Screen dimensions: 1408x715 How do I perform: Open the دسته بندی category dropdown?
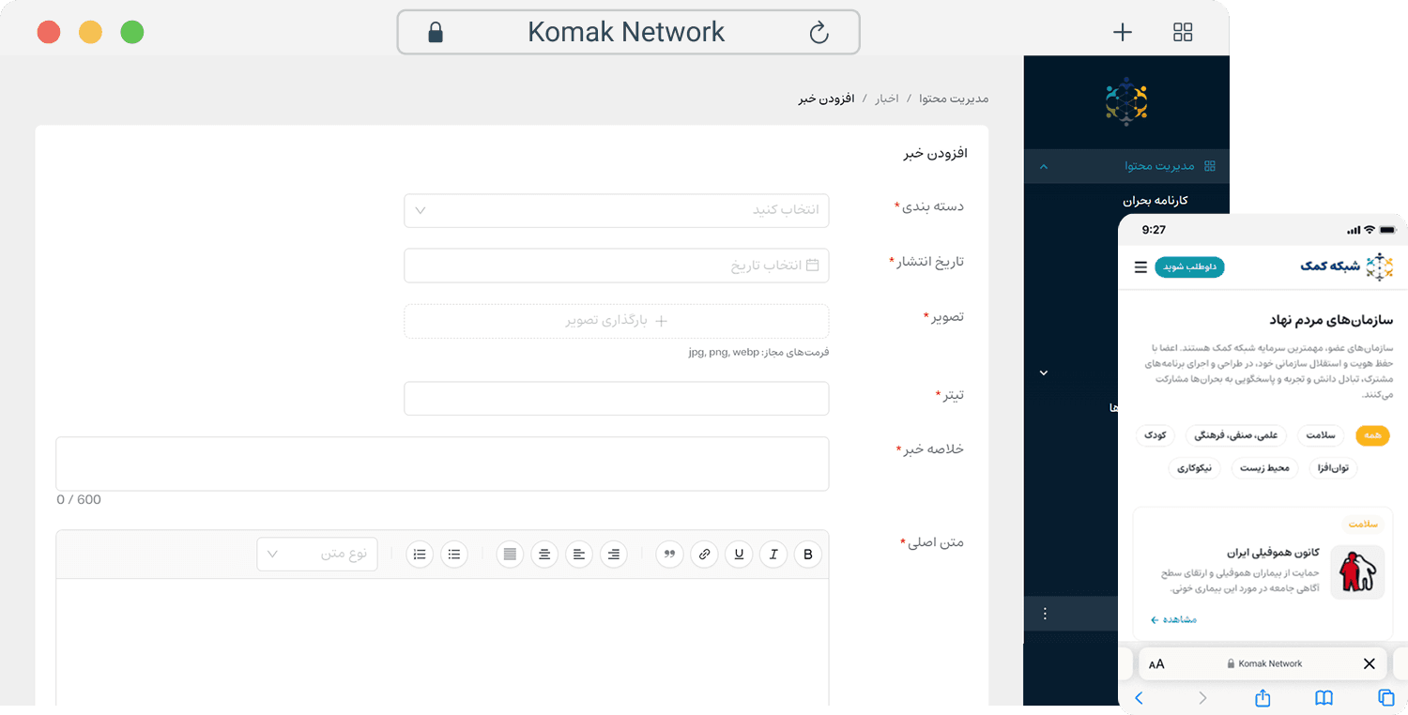[x=617, y=210]
